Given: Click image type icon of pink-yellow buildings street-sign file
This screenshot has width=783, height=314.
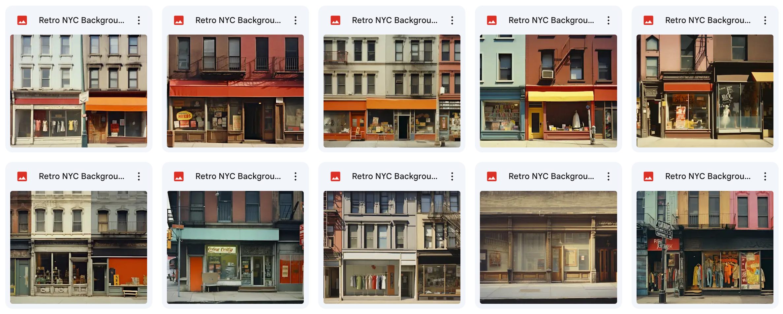Looking at the screenshot, I should pos(648,176).
